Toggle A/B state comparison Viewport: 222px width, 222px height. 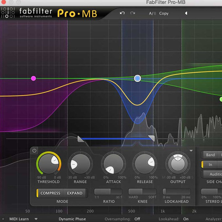click(152, 13)
